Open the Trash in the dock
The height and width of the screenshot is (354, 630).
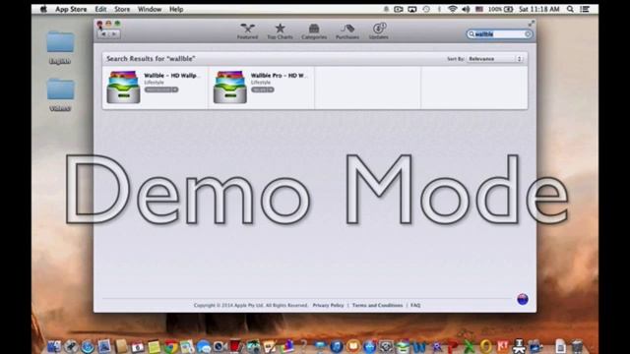click(577, 347)
